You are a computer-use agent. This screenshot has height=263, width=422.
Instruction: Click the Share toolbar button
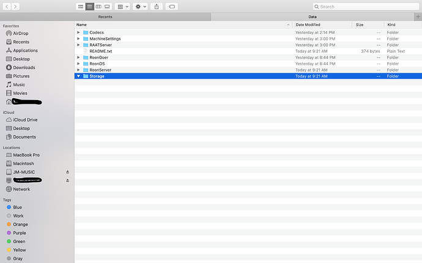157,7
